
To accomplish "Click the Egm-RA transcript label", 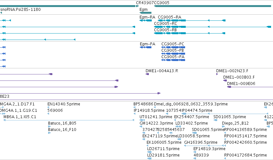I will 147,17.
